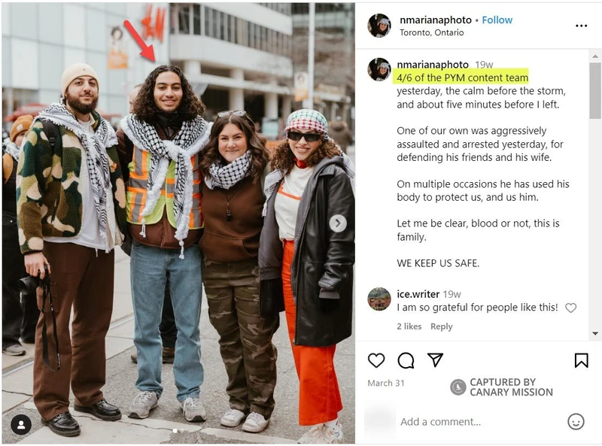Share the post with the paper plane icon
602x446 pixels.
[x=436, y=360]
